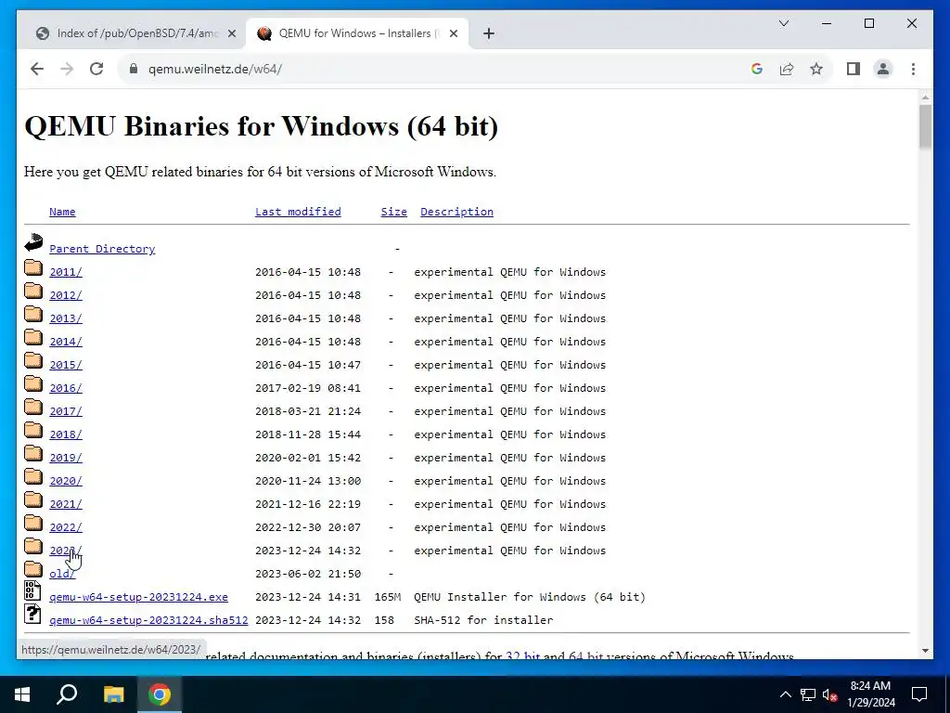Open the 2011/ folder link
This screenshot has width=950, height=713.
point(66,272)
